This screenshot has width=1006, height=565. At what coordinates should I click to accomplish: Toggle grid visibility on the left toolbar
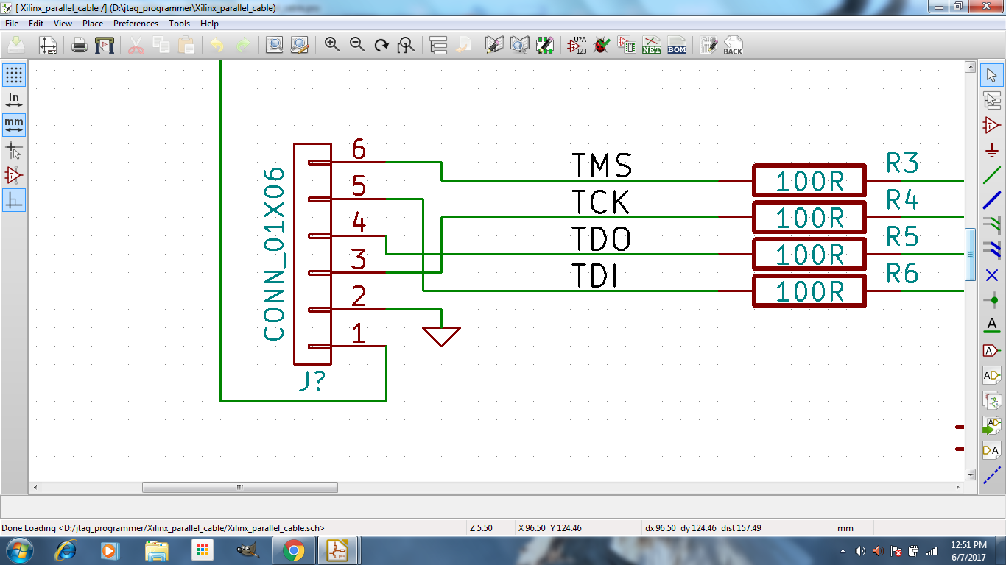[14, 76]
